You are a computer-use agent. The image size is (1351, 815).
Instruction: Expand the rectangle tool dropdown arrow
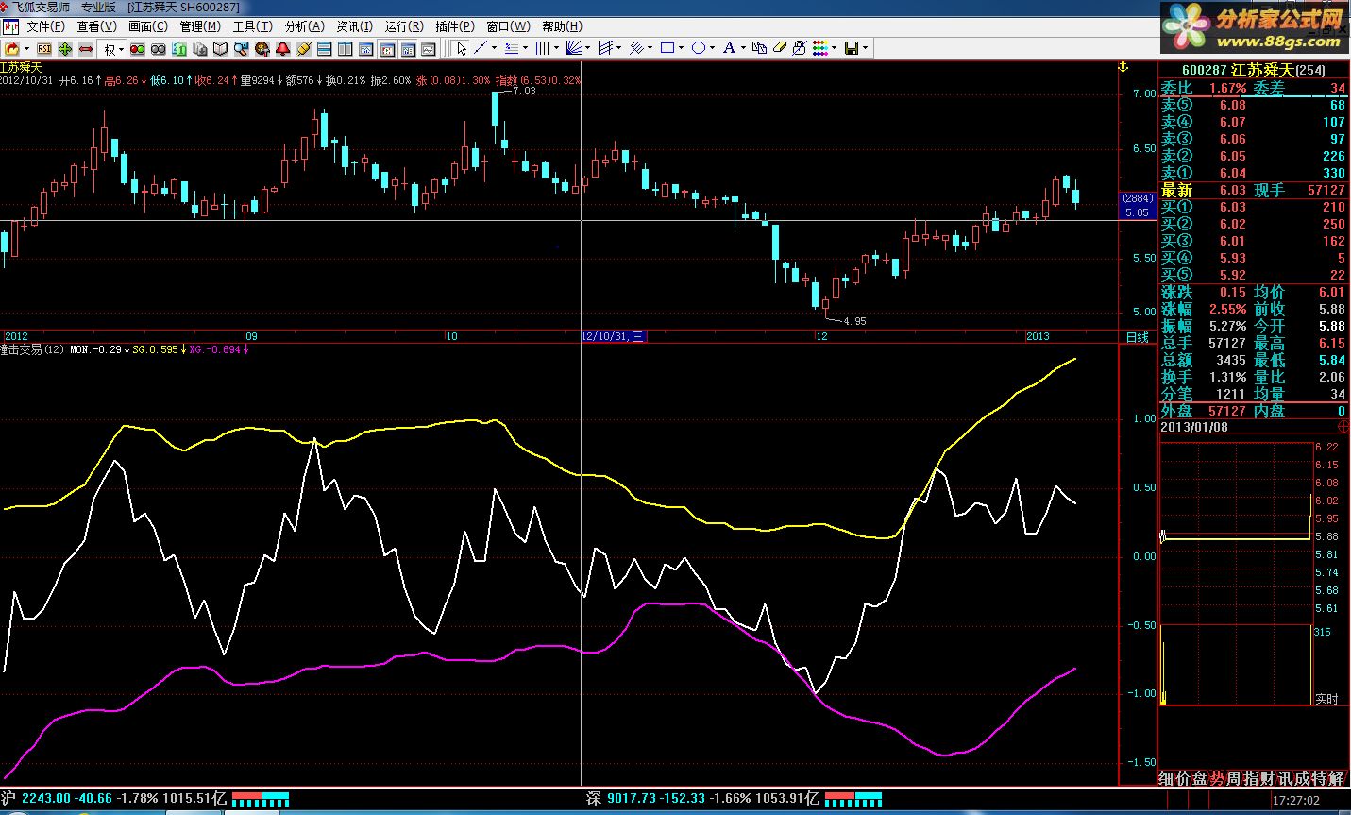pyautogui.click(x=681, y=48)
